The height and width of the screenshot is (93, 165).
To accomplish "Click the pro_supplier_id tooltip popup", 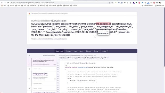I will pyautogui.click(x=103, y=33).
